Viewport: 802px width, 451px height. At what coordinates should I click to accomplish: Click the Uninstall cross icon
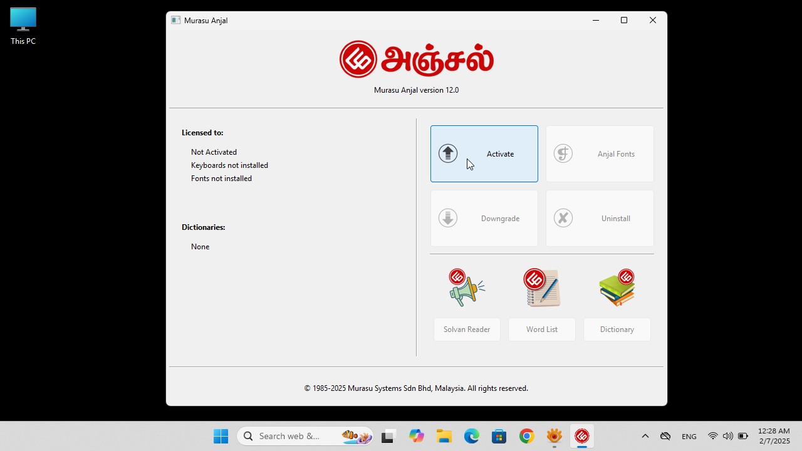click(x=563, y=218)
